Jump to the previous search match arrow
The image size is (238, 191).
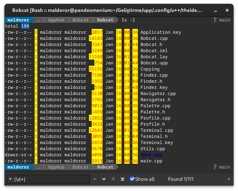coord(95,179)
